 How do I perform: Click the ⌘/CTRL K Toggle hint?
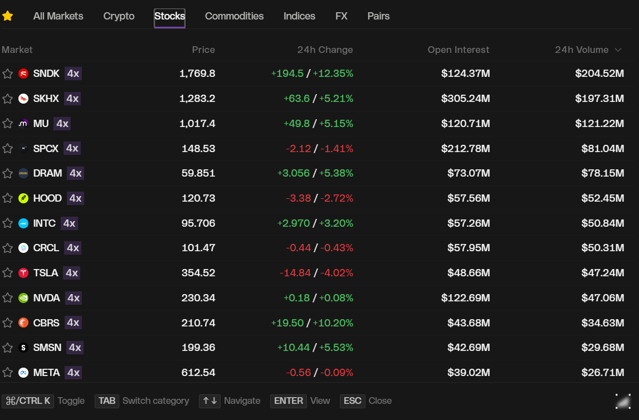43,401
